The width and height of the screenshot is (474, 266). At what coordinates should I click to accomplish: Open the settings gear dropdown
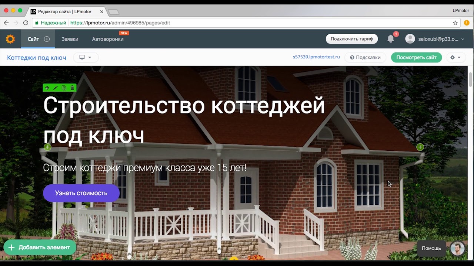point(455,58)
